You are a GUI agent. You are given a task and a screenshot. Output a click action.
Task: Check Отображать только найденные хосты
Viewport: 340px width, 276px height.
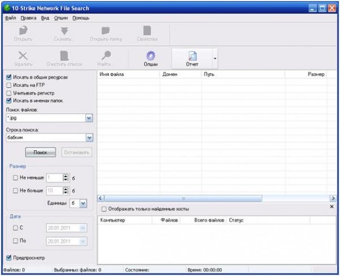coord(104,209)
